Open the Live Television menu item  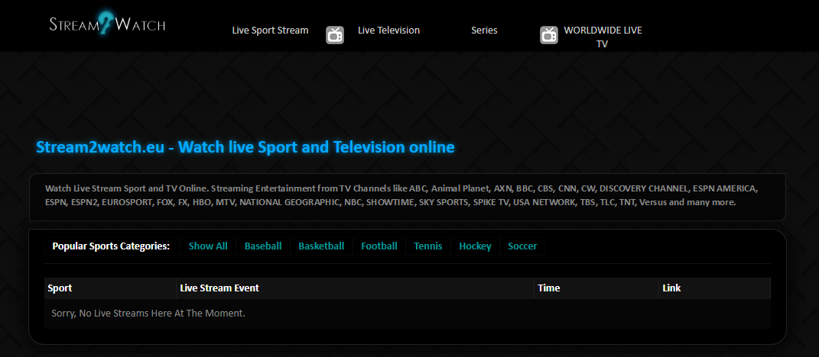388,31
